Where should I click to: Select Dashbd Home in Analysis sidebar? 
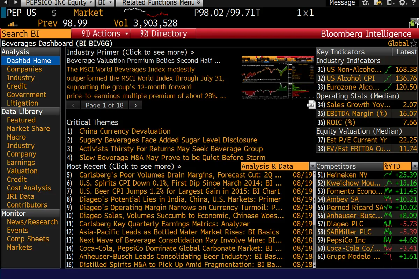(30, 61)
